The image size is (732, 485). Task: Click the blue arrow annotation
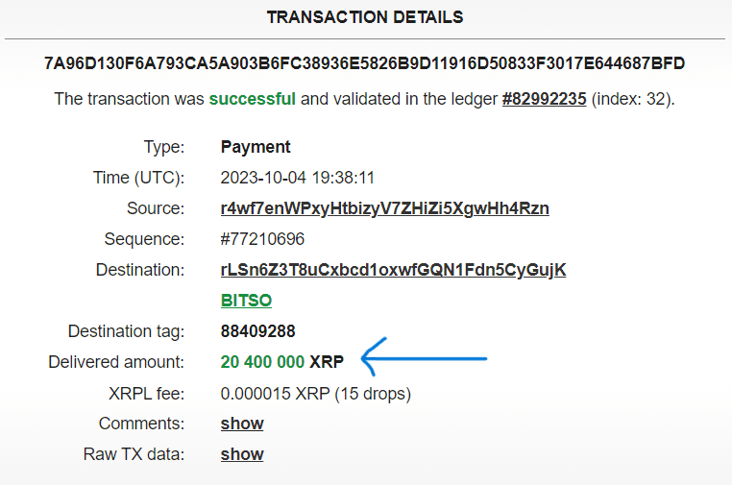[x=424, y=357]
